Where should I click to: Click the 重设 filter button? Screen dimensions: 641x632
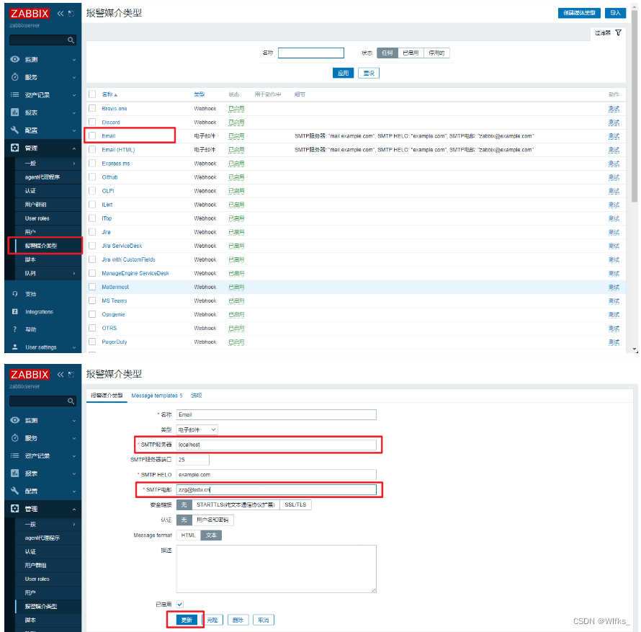pyautogui.click(x=369, y=73)
